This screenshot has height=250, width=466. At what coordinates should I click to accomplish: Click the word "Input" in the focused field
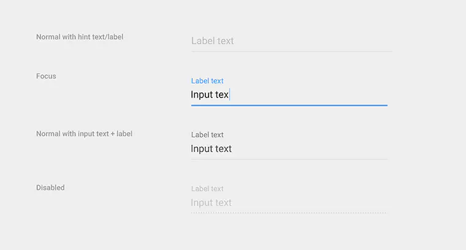click(201, 95)
